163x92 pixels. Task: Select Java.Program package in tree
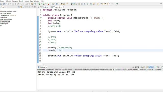point(4,24)
